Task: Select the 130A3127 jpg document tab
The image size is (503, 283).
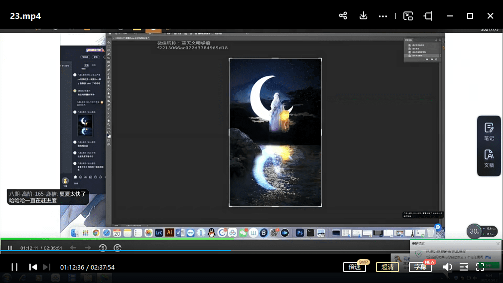Action: coord(131,38)
